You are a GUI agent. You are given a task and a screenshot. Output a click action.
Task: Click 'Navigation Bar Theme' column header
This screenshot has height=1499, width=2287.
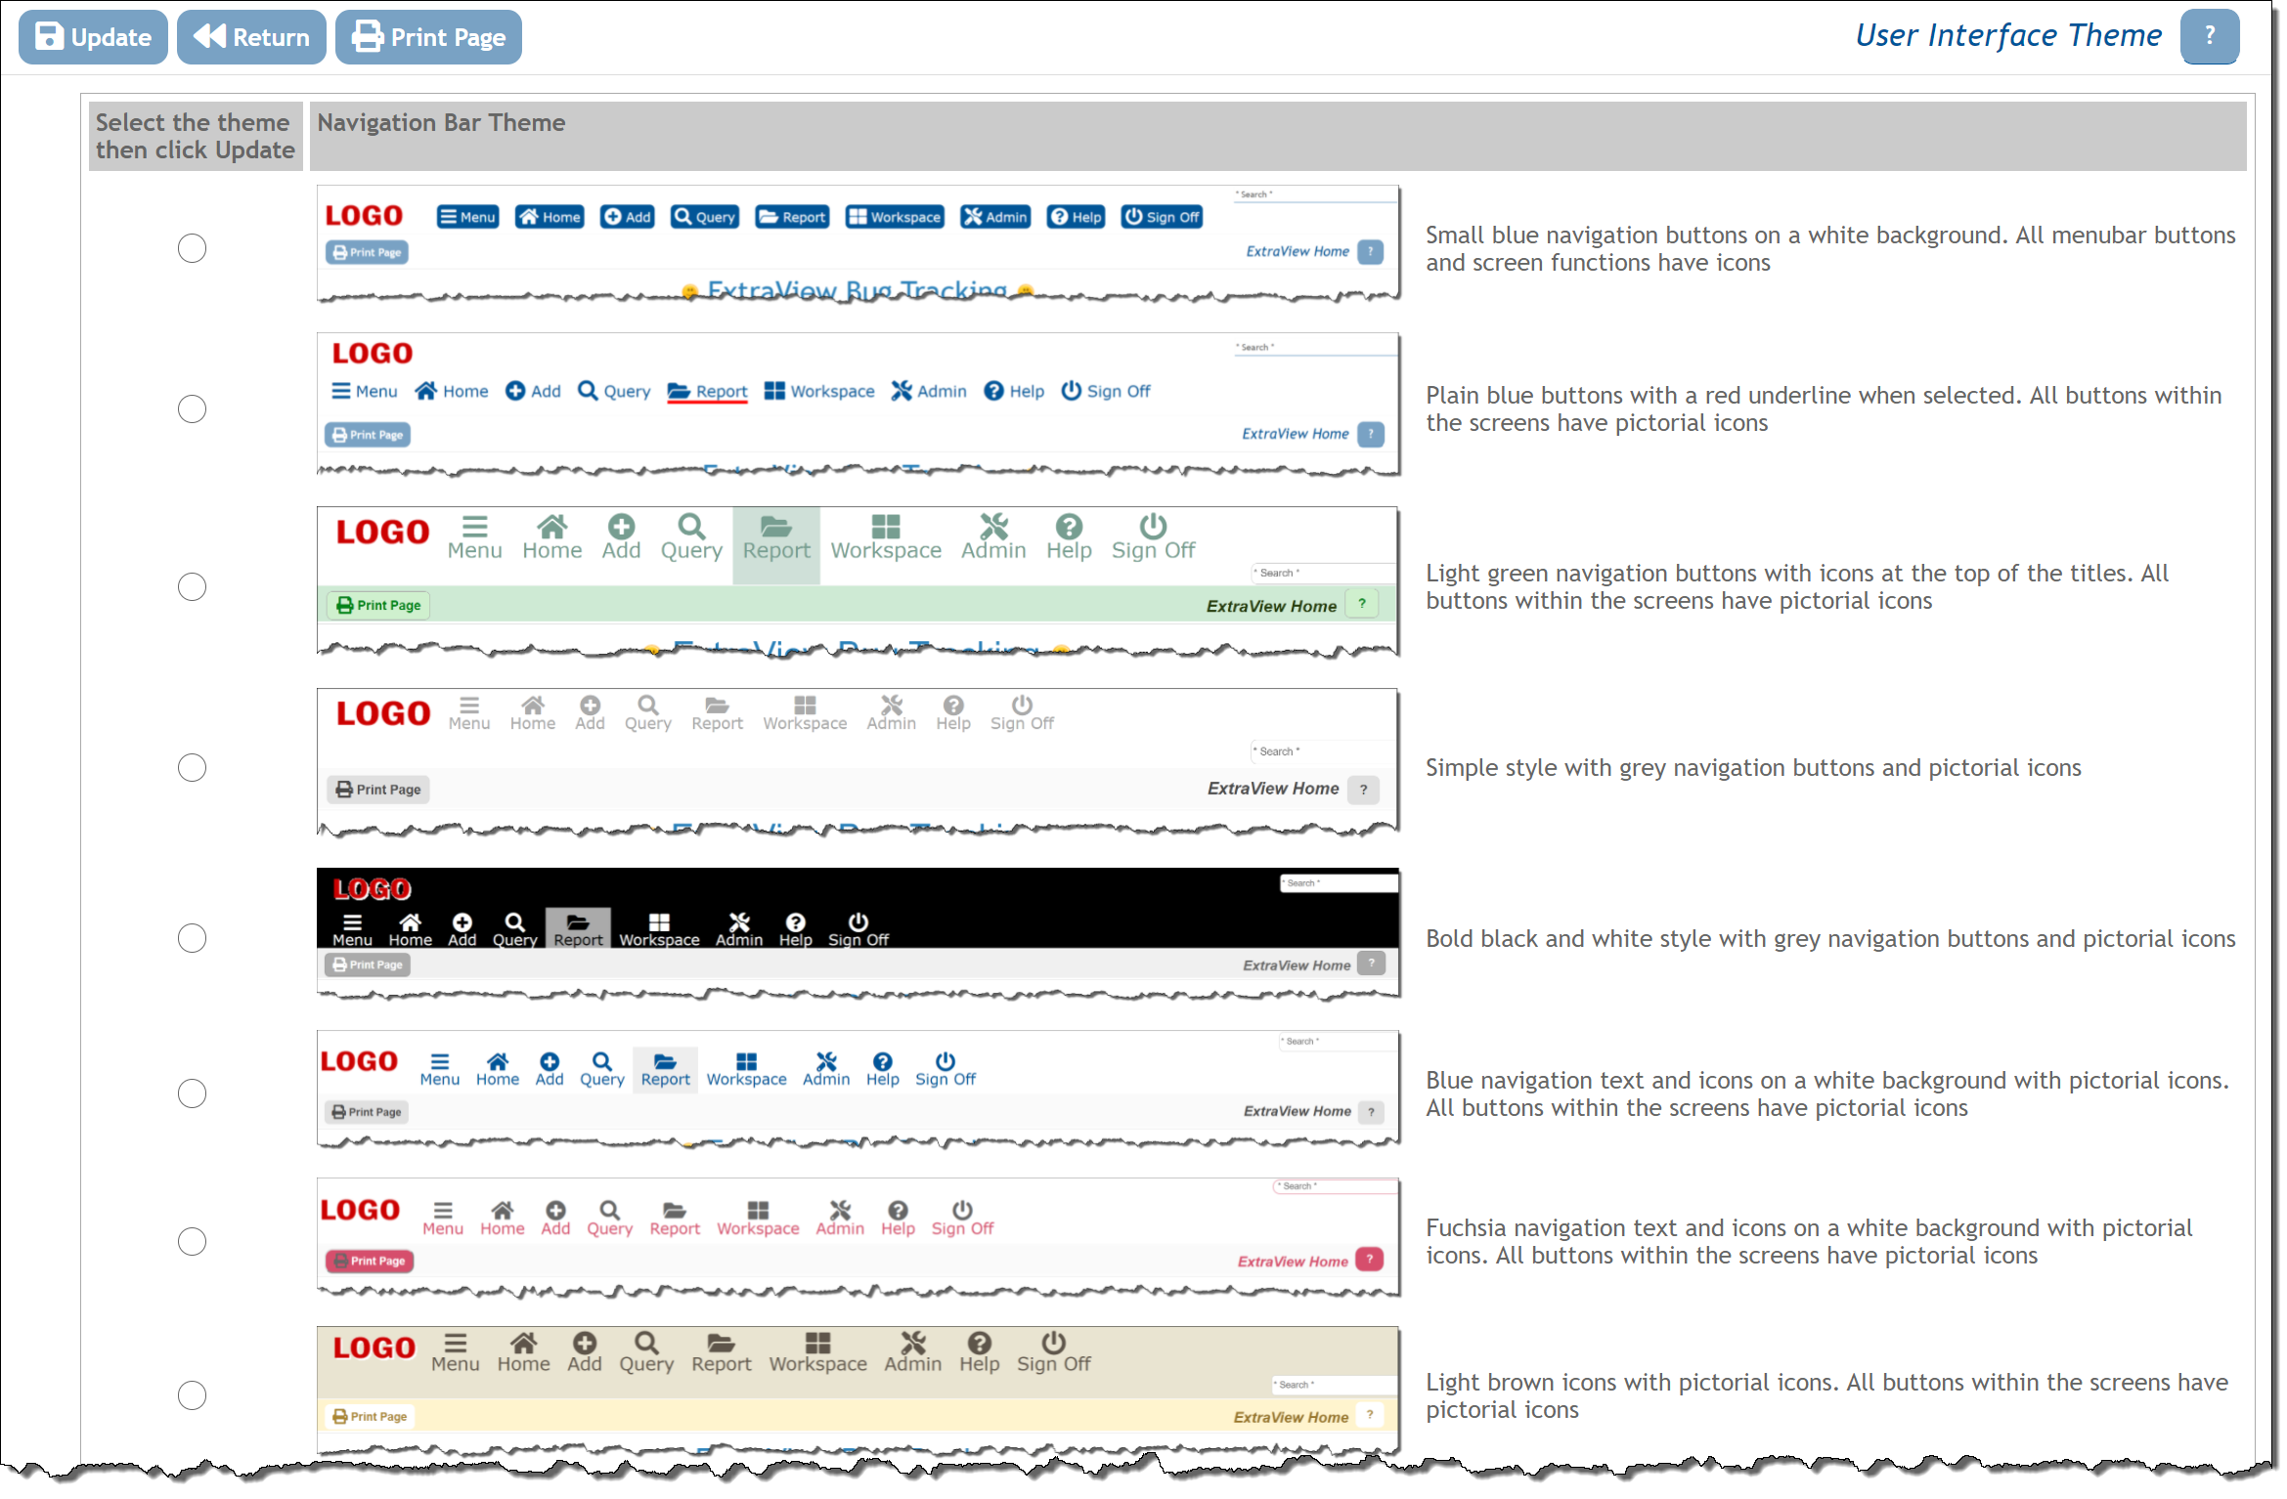(1277, 136)
